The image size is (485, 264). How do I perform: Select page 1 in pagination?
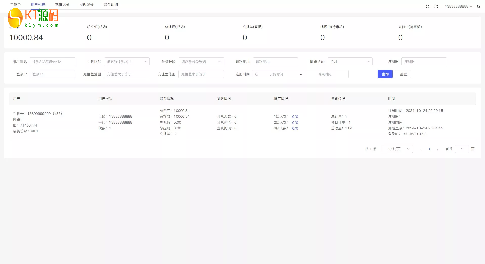[429, 149]
